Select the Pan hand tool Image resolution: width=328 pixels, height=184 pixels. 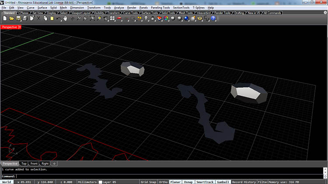click(x=65, y=18)
